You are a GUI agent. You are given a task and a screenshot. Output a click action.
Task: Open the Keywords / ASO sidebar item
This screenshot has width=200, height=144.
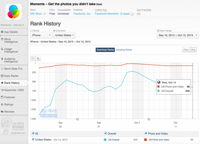pyautogui.click(x=14, y=90)
